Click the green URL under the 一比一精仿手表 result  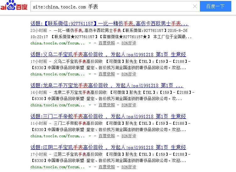(57, 43)
